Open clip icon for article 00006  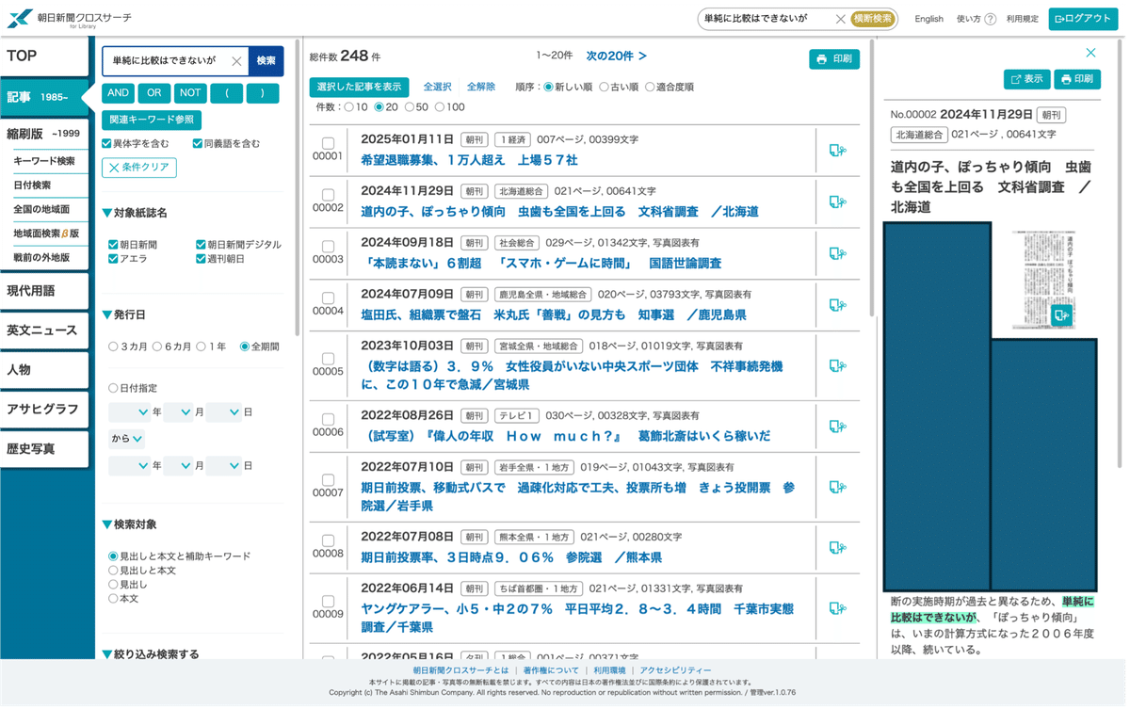click(x=837, y=427)
